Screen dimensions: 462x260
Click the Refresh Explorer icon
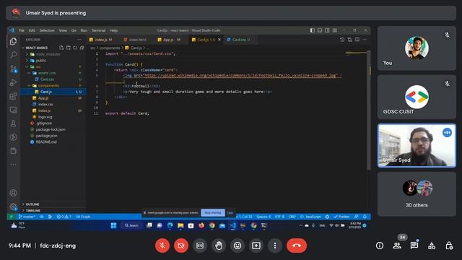(x=75, y=48)
